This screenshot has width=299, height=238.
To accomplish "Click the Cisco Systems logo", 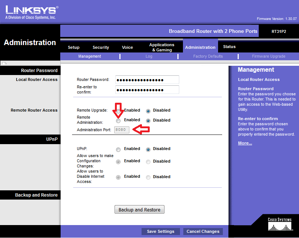I will 280,224.
